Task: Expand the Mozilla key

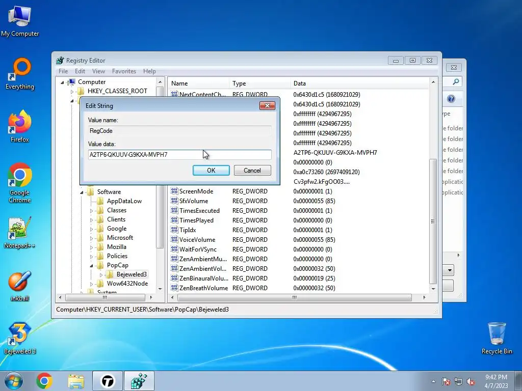Action: click(91, 247)
